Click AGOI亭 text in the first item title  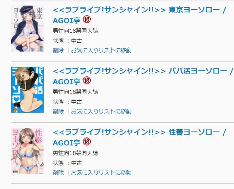[x=66, y=20]
